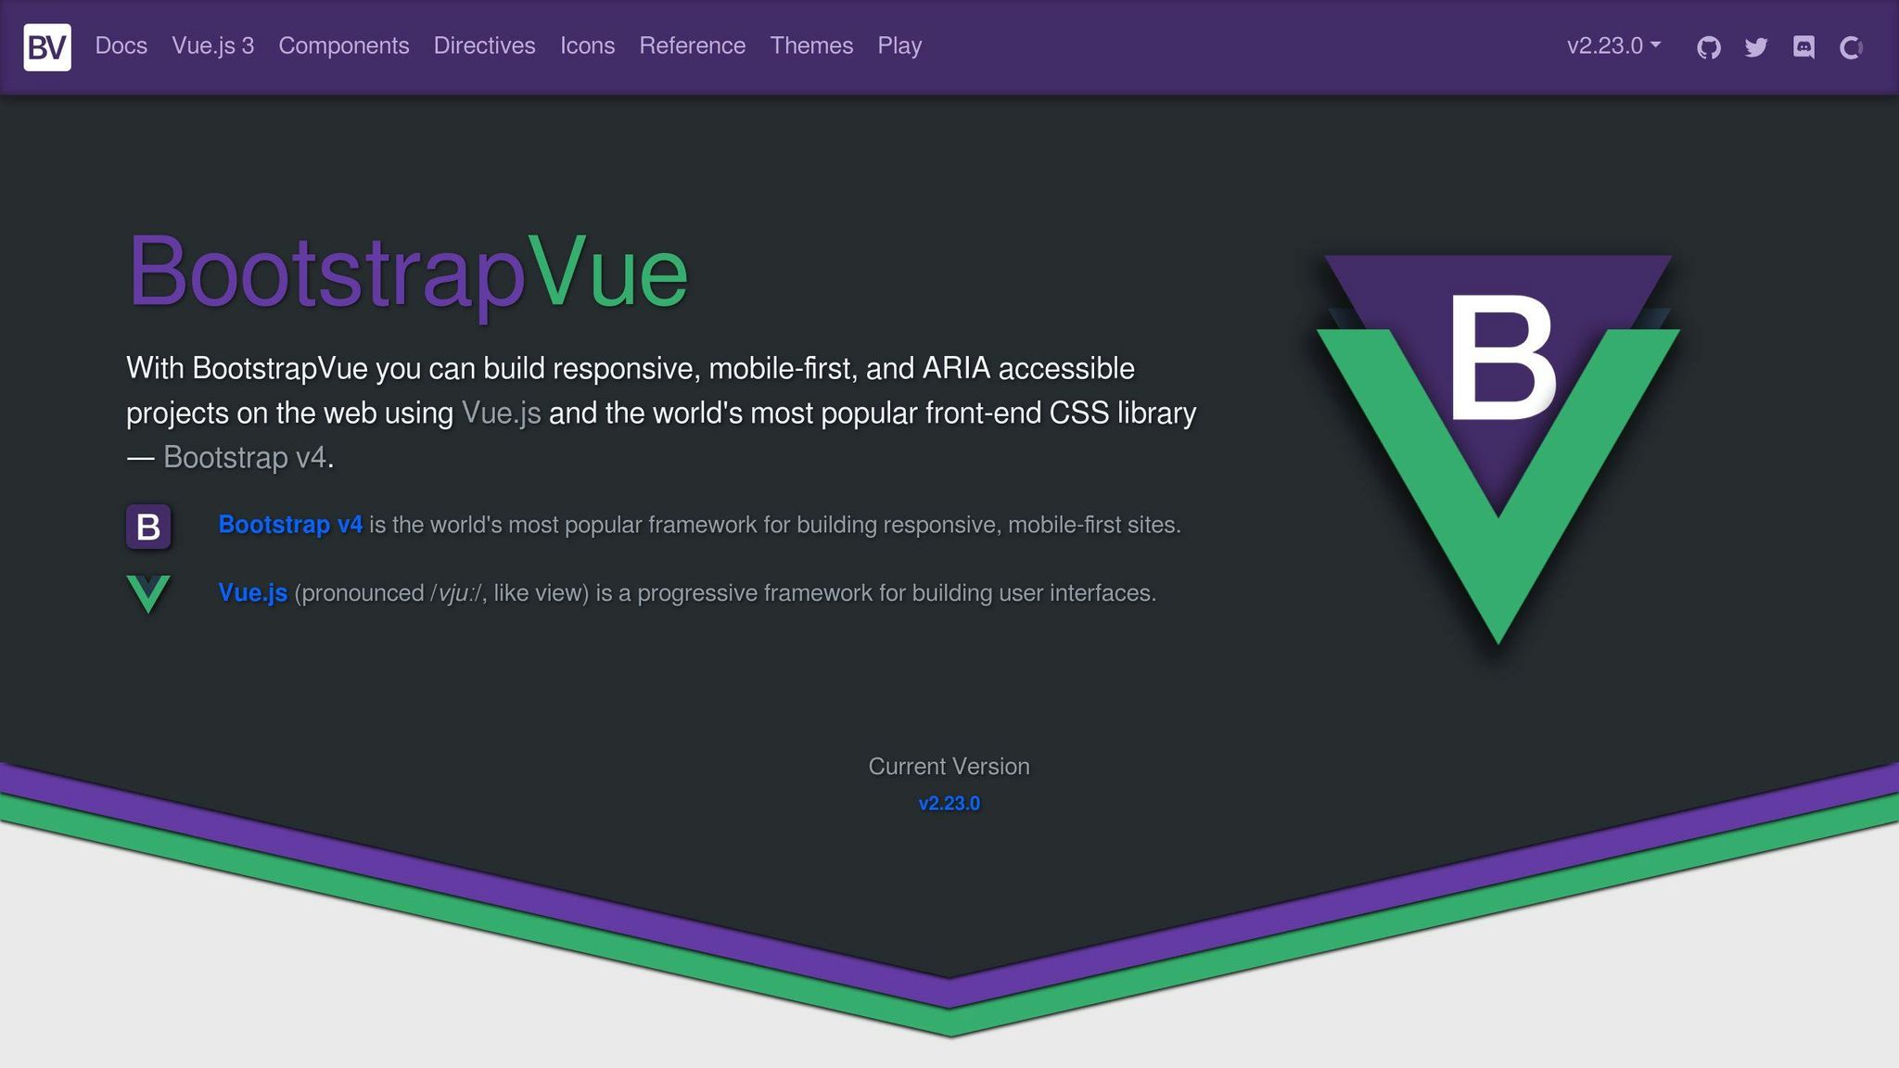Open the Twitter icon link
Image resolution: width=1899 pixels, height=1068 pixels.
pyautogui.click(x=1755, y=46)
